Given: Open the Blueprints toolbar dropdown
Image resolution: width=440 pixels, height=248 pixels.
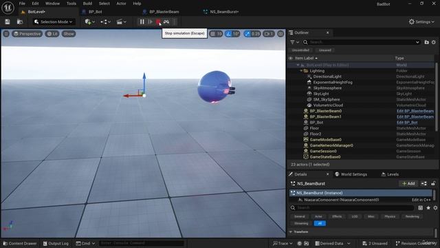Looking at the screenshot, I should (x=105, y=21).
